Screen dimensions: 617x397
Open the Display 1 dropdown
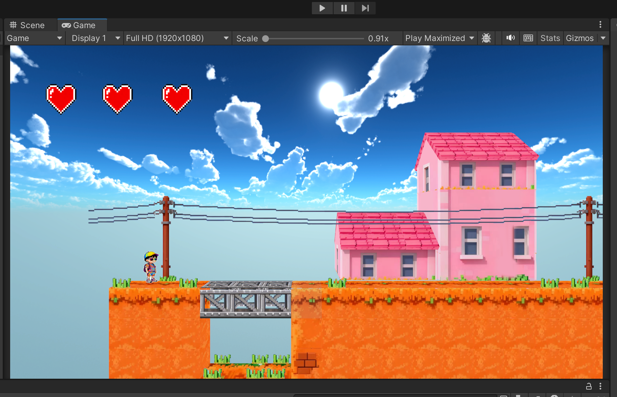[x=95, y=38]
